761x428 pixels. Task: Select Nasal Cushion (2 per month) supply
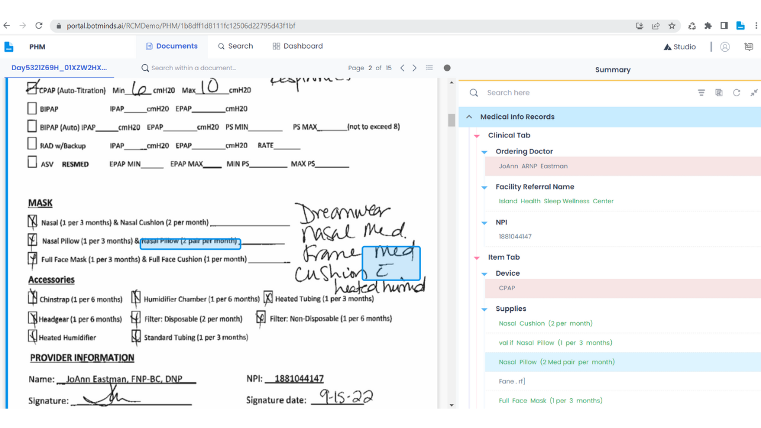(x=546, y=323)
